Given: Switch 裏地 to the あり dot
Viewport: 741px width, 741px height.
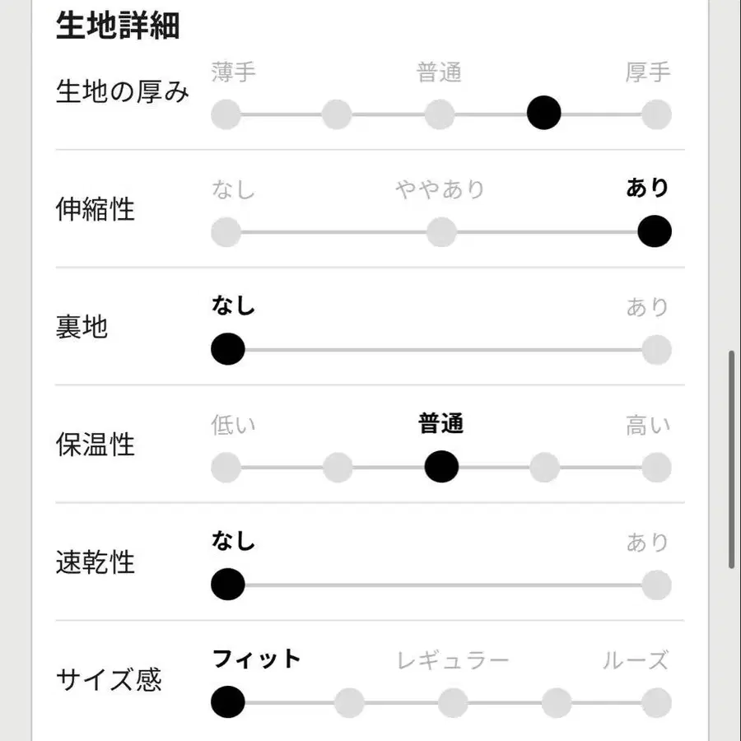Looking at the screenshot, I should [x=656, y=349].
